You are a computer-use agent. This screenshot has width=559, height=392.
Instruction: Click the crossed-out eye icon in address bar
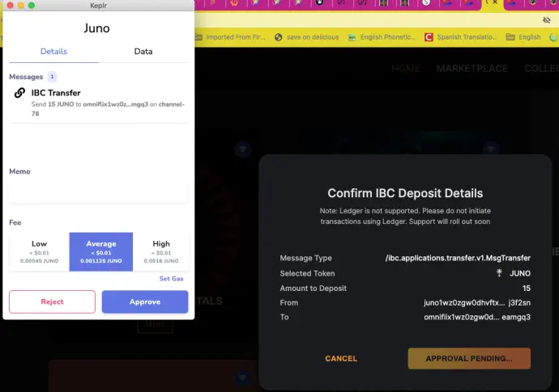tap(547, 20)
